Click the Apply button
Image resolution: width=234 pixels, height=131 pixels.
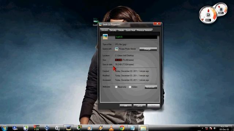coord(154,106)
